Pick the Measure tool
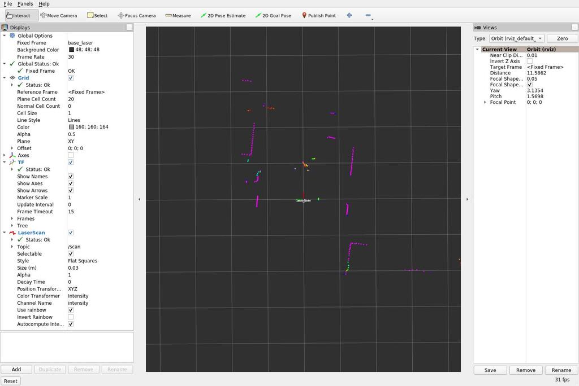The height and width of the screenshot is (386, 579). click(x=178, y=15)
